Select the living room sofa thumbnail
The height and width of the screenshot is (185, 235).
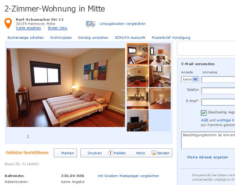(138, 76)
